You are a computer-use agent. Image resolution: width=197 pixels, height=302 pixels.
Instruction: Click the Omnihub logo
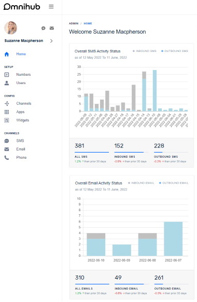coord(22,7)
